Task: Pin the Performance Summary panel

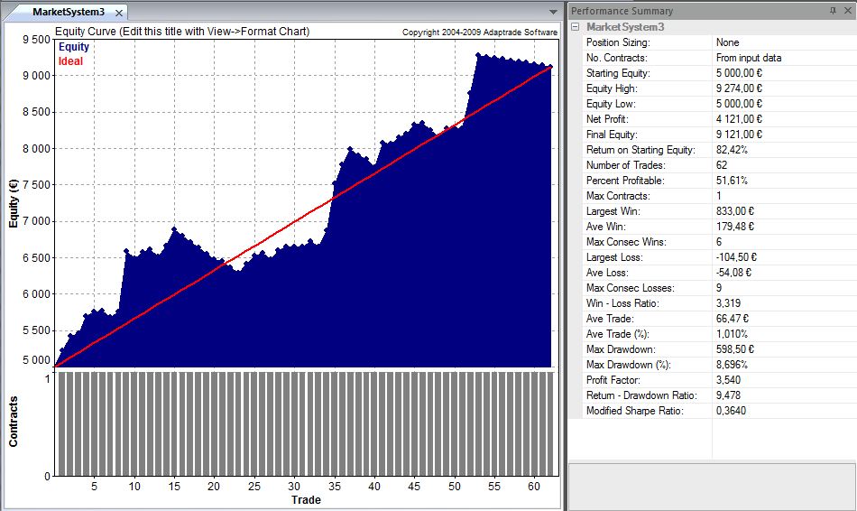Action: [x=833, y=11]
